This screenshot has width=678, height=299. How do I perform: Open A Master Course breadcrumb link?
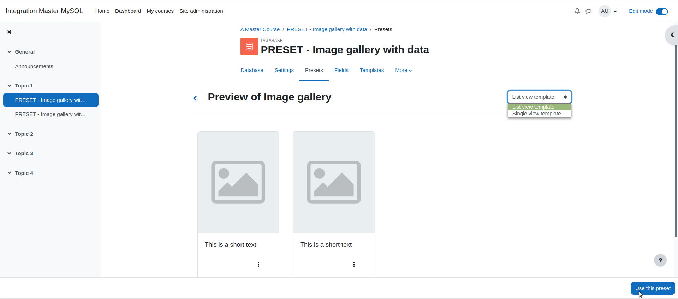[x=260, y=29]
